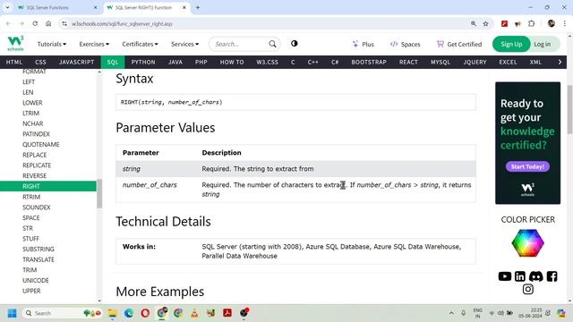This screenshot has height=322, width=573.
Task: Open the EXCEL topic in navbar
Action: [x=508, y=62]
